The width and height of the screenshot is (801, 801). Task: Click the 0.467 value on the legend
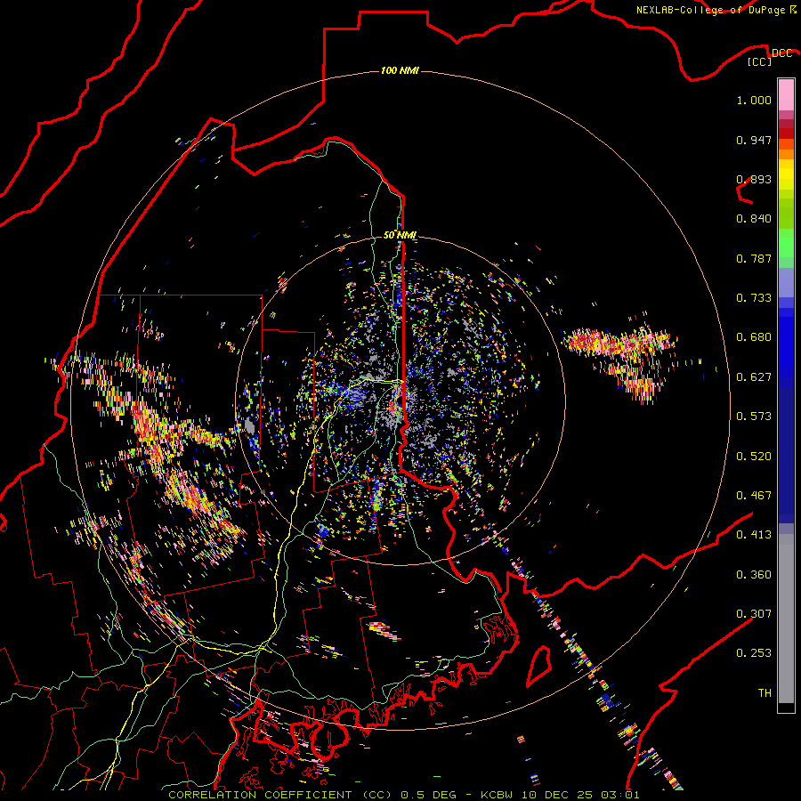[x=754, y=496]
